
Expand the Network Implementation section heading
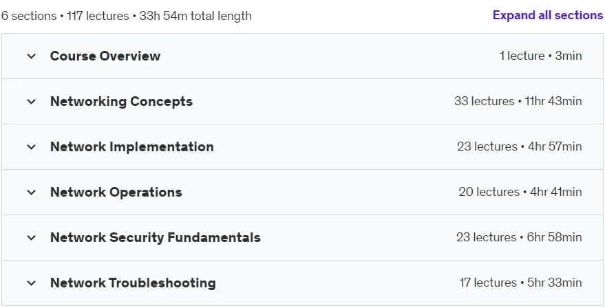(131, 147)
